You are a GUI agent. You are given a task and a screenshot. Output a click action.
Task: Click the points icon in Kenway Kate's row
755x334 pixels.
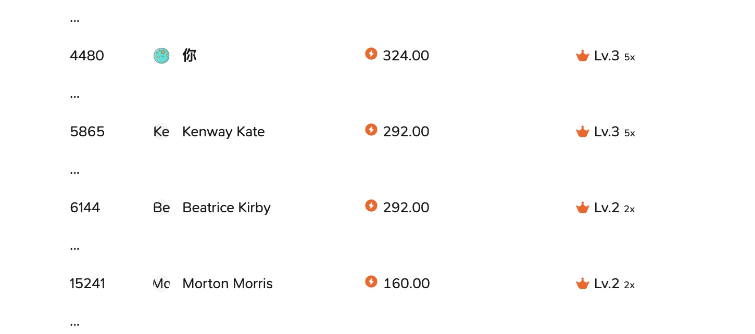coord(371,130)
